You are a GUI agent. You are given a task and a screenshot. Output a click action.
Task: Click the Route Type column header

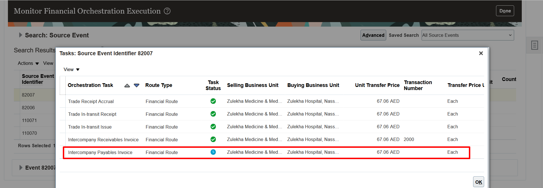(x=159, y=85)
